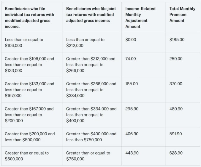Screen dimensions: 201x167
Task: Click 'Greater than or equal to $500,000' cell
Action: (x=27, y=156)
